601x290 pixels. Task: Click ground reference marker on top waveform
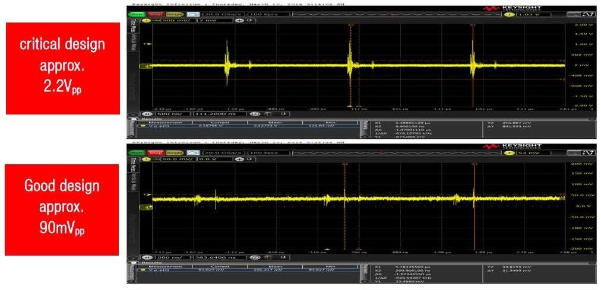pos(145,66)
